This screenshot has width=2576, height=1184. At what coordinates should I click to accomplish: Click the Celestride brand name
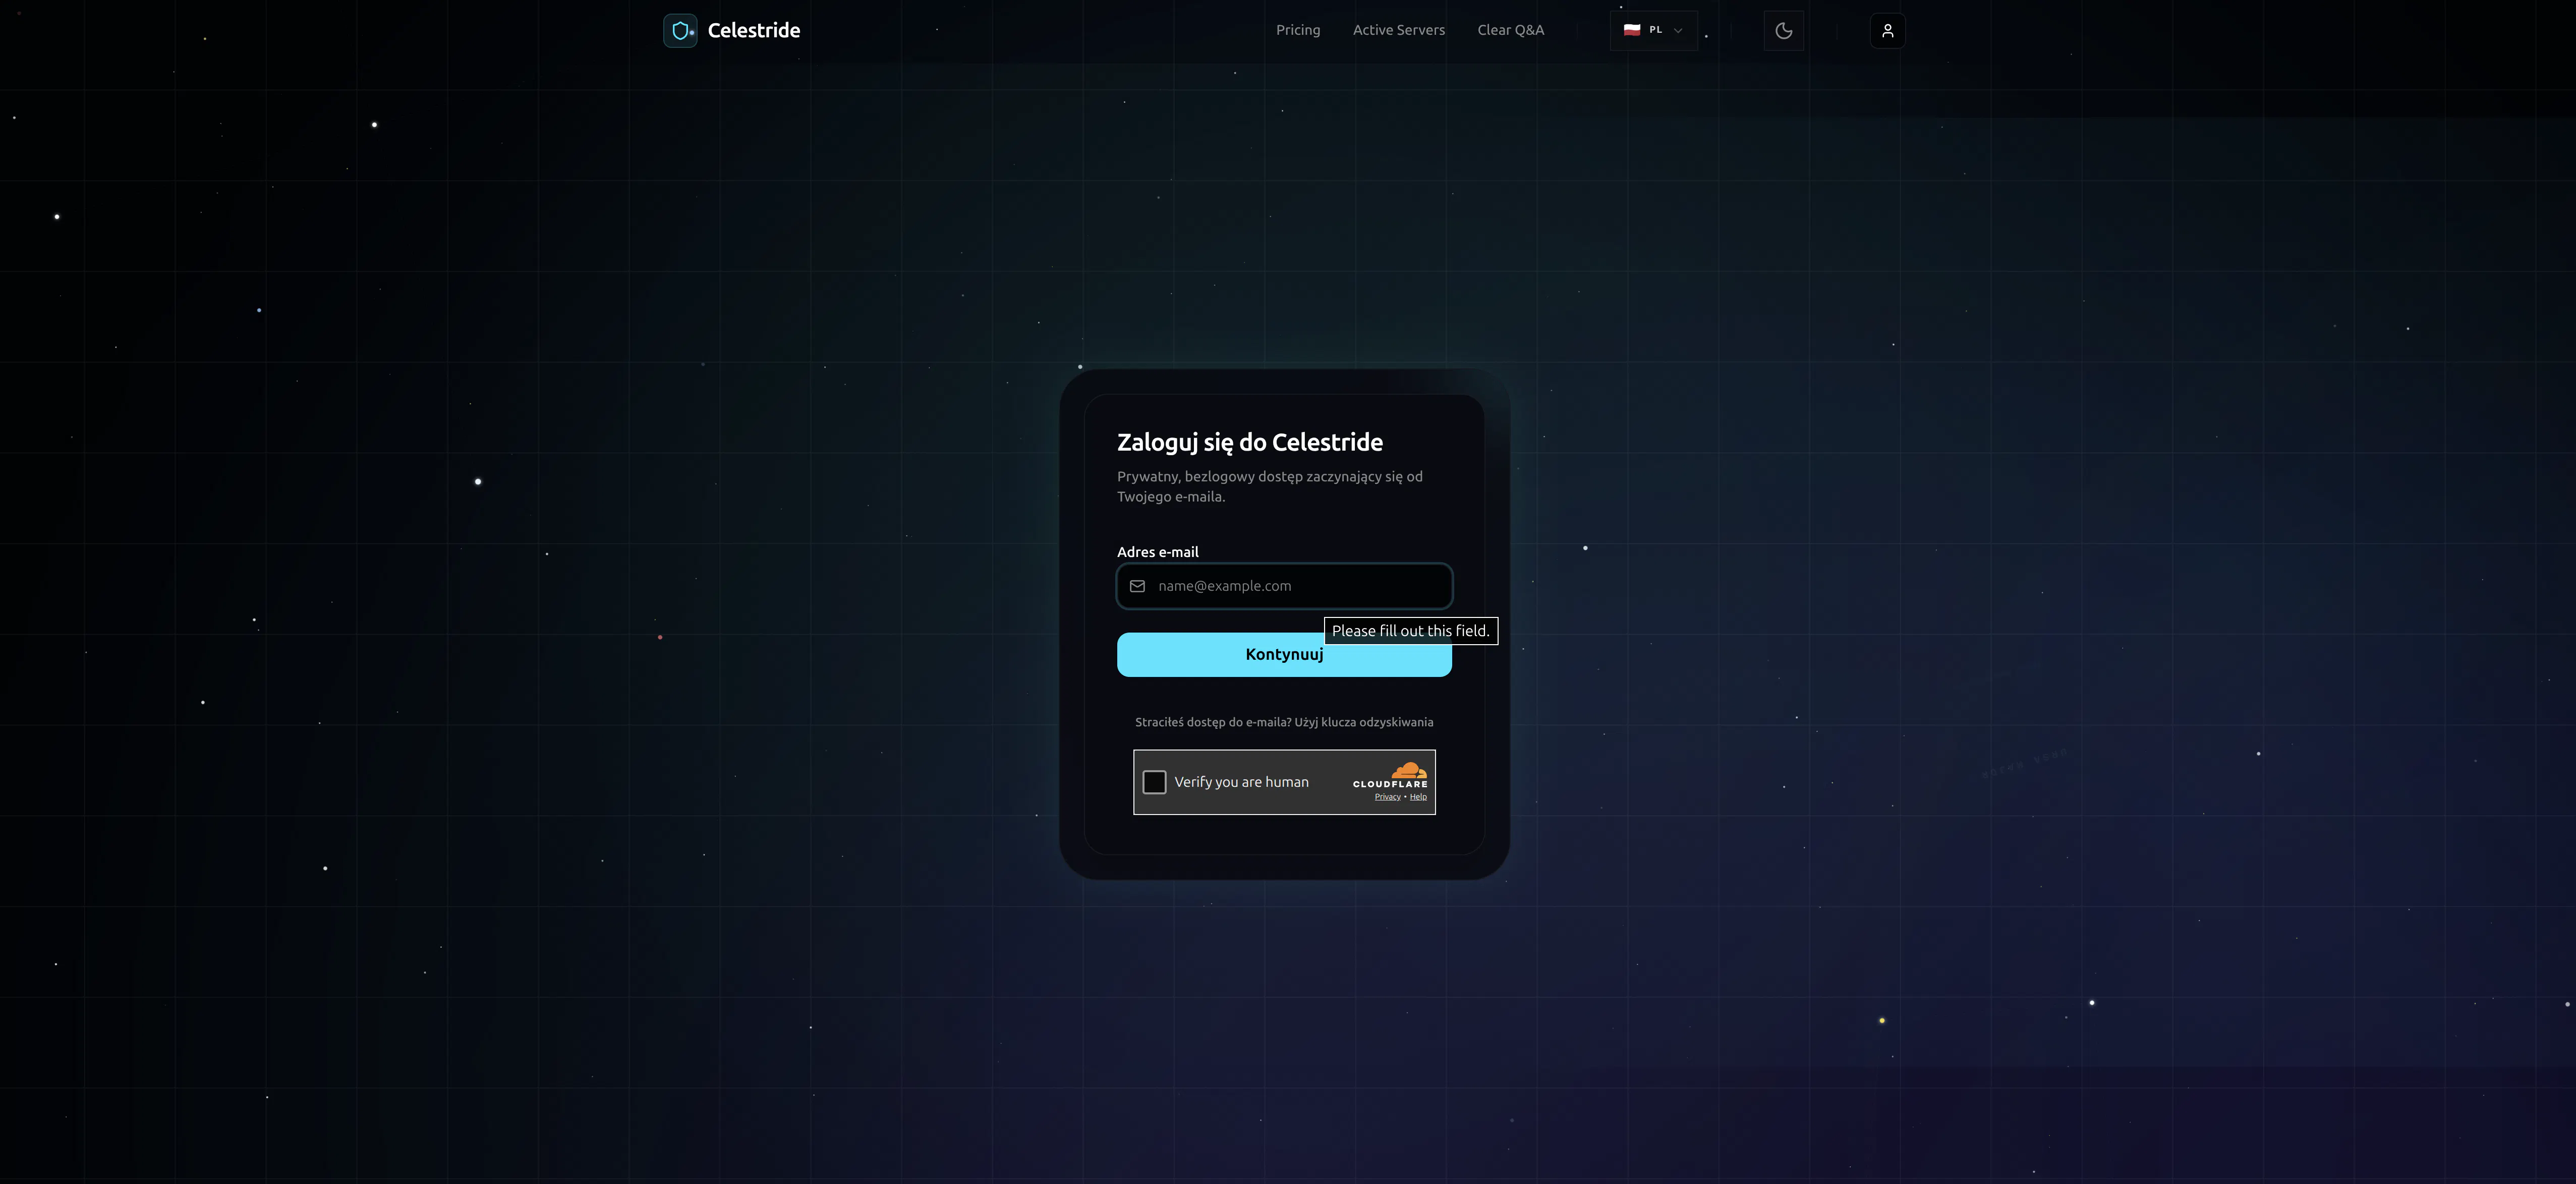click(754, 30)
